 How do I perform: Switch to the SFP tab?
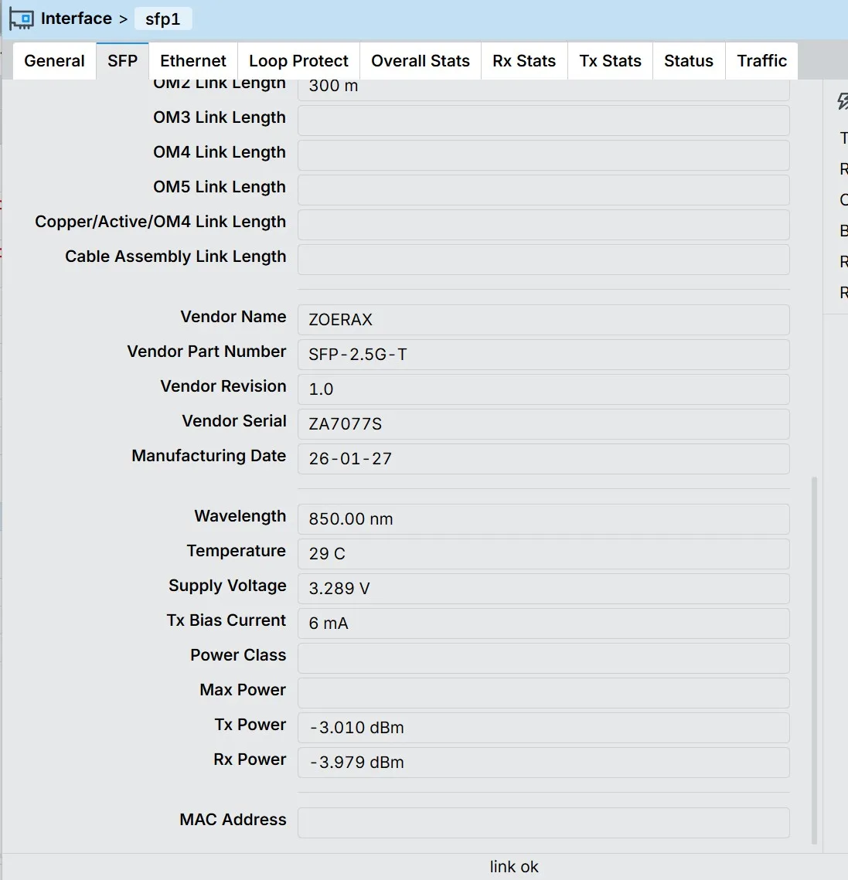[x=122, y=60]
